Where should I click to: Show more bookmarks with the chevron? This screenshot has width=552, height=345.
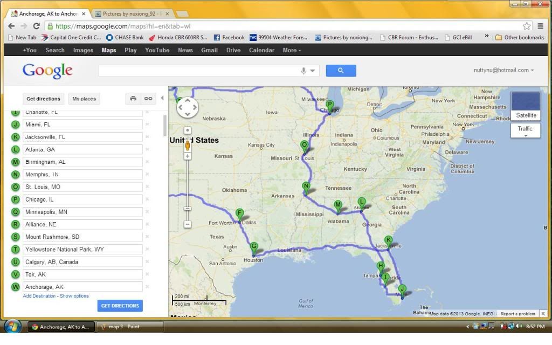coord(487,36)
